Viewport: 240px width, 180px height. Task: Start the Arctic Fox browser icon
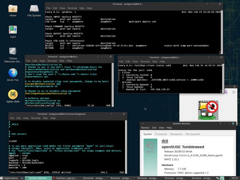[x=13, y=75]
